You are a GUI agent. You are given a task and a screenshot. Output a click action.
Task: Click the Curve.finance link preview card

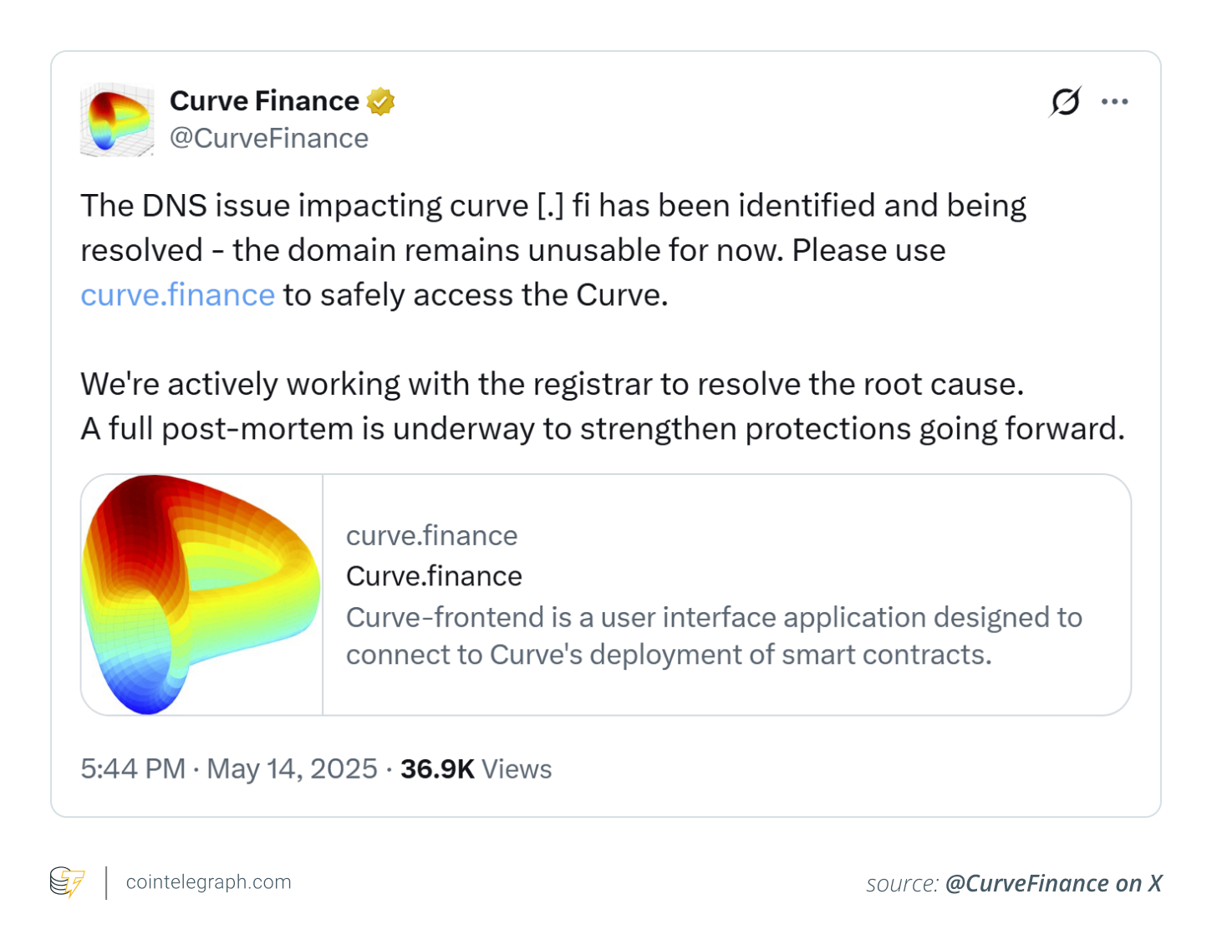(x=606, y=594)
